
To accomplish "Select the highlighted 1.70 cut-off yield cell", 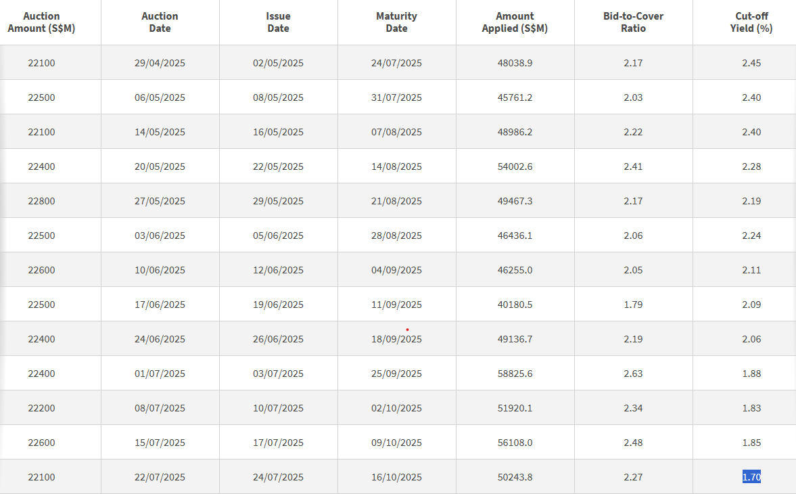I will (x=751, y=476).
